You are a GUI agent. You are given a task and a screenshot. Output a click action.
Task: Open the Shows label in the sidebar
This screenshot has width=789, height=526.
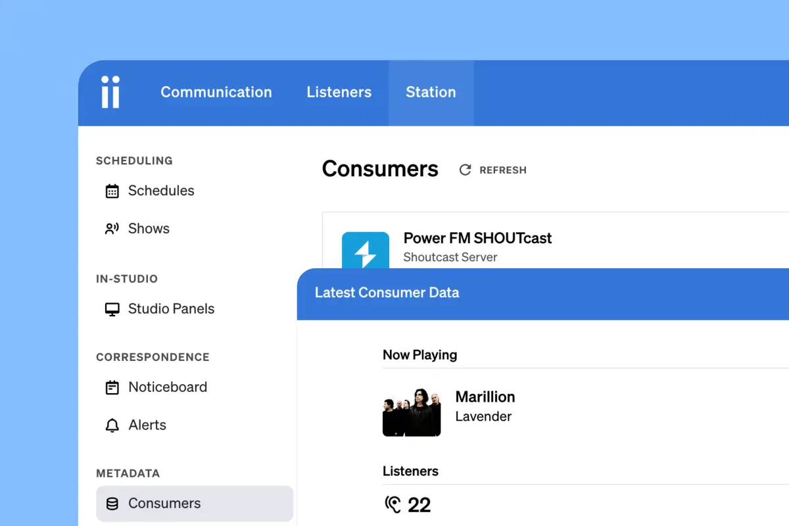click(x=149, y=229)
